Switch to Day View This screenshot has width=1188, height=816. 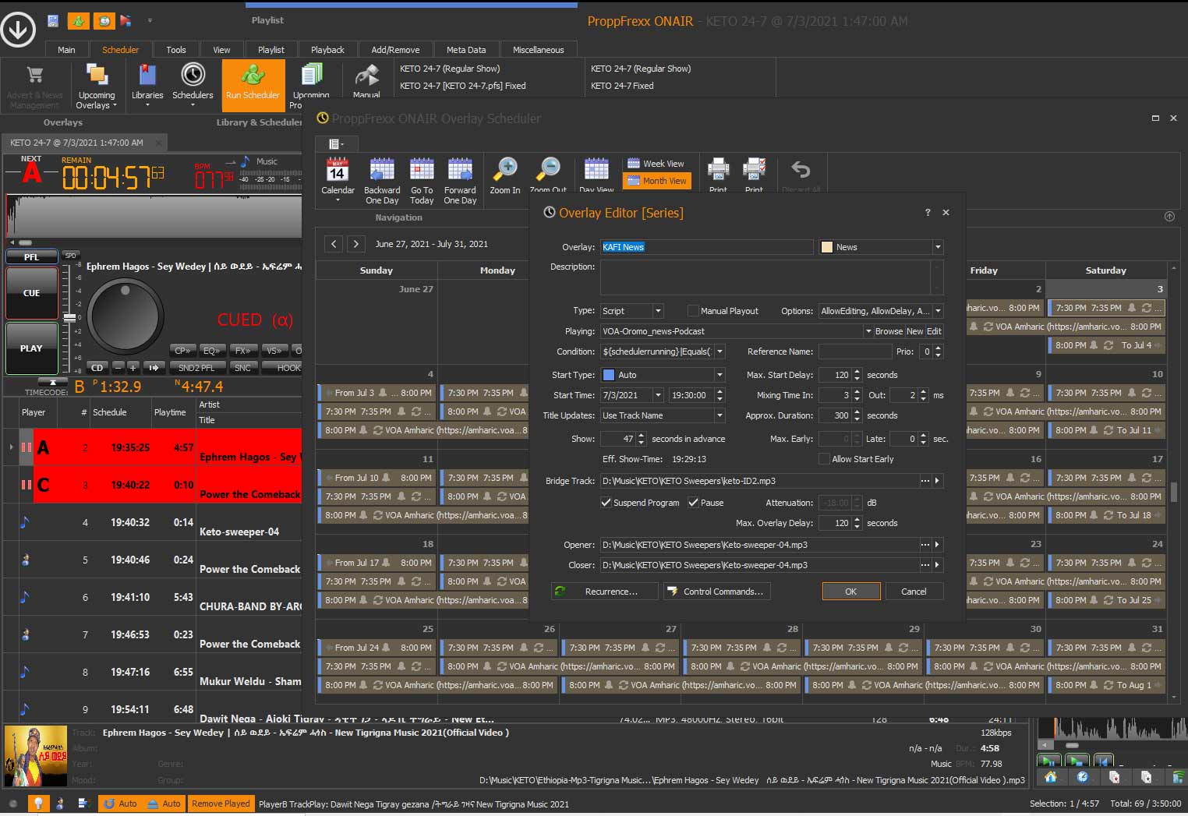pyautogui.click(x=596, y=175)
